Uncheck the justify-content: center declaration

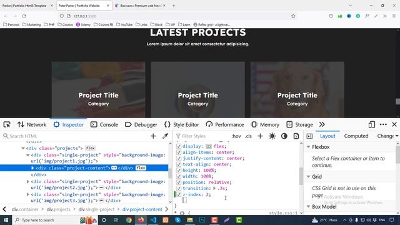179,158
